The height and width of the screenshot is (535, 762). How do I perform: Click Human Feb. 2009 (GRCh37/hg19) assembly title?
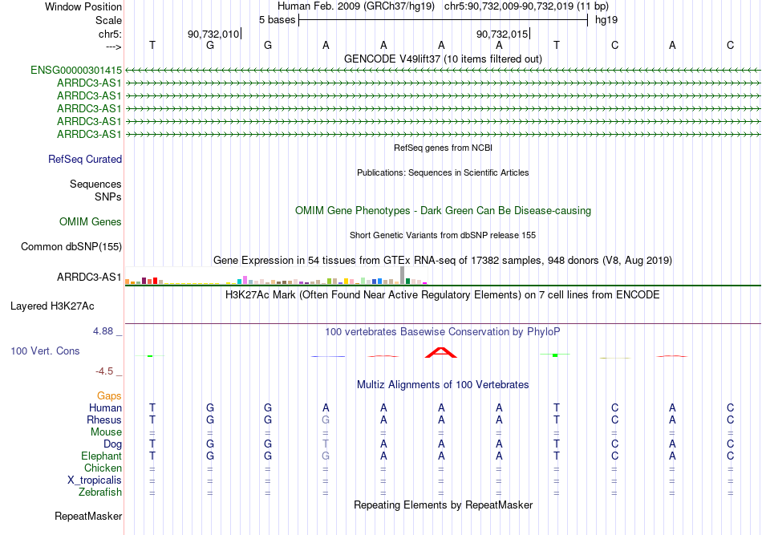point(355,6)
